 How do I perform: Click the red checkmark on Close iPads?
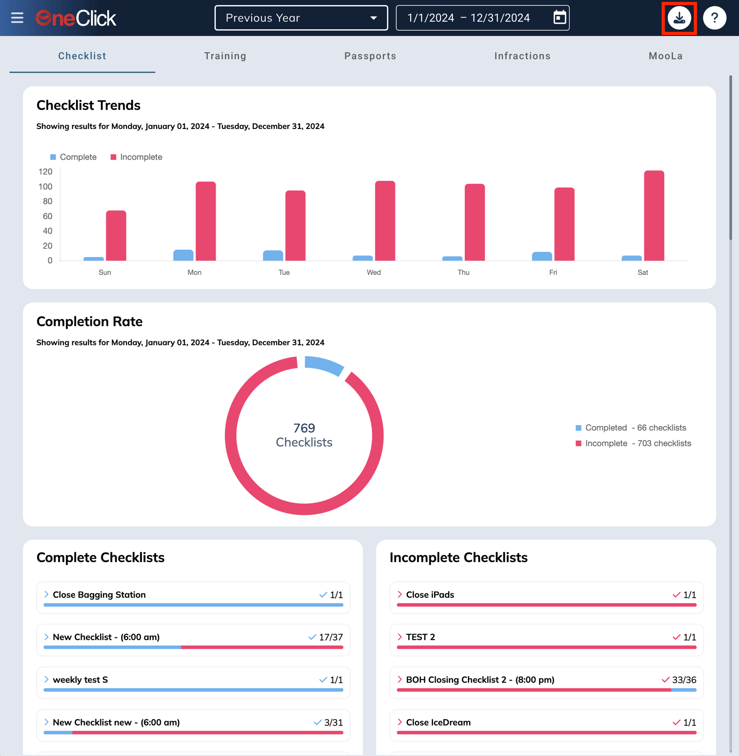676,595
